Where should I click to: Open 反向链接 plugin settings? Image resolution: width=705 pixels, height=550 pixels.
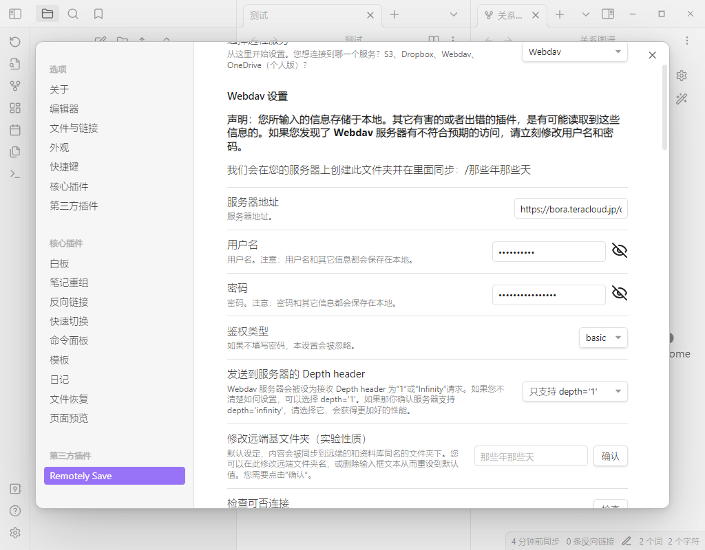(69, 302)
